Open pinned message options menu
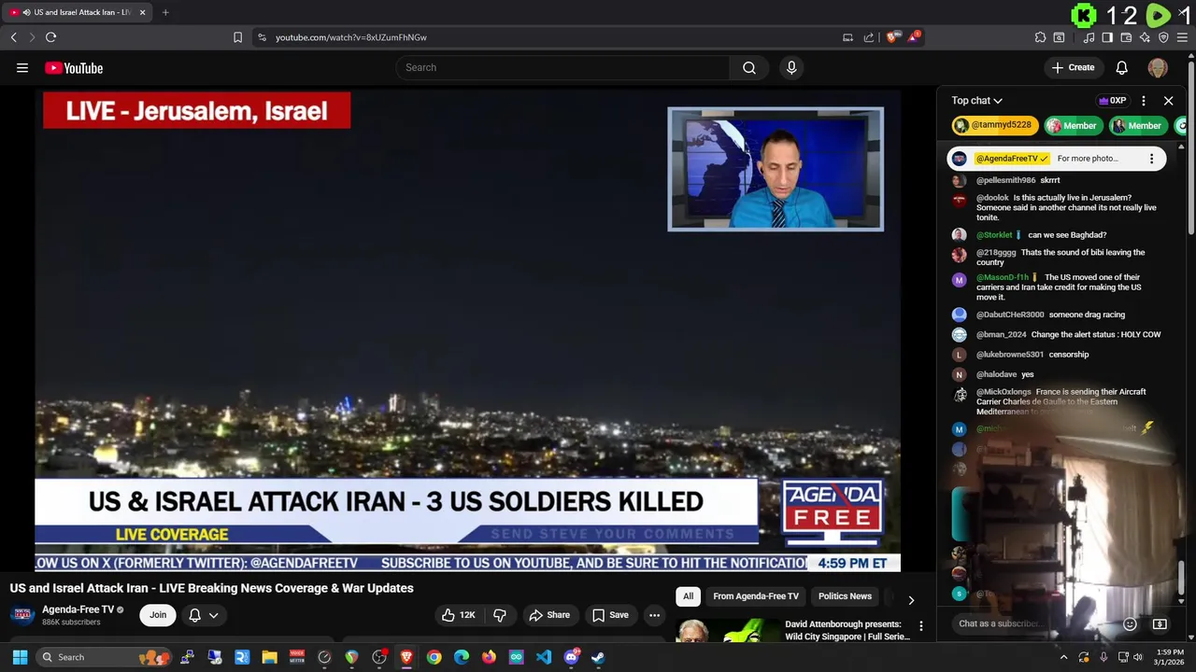The width and height of the screenshot is (1196, 672). pyautogui.click(x=1151, y=159)
